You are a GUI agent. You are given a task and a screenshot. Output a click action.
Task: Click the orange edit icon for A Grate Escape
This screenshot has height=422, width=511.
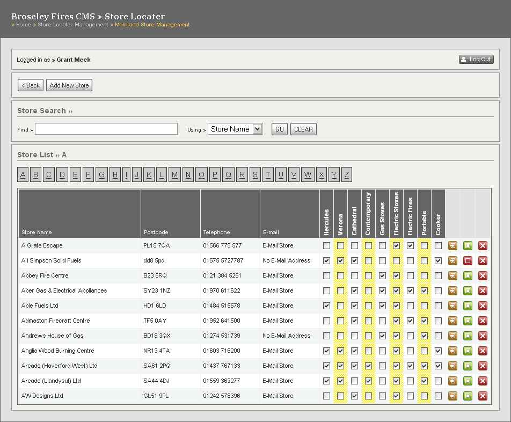click(x=452, y=245)
